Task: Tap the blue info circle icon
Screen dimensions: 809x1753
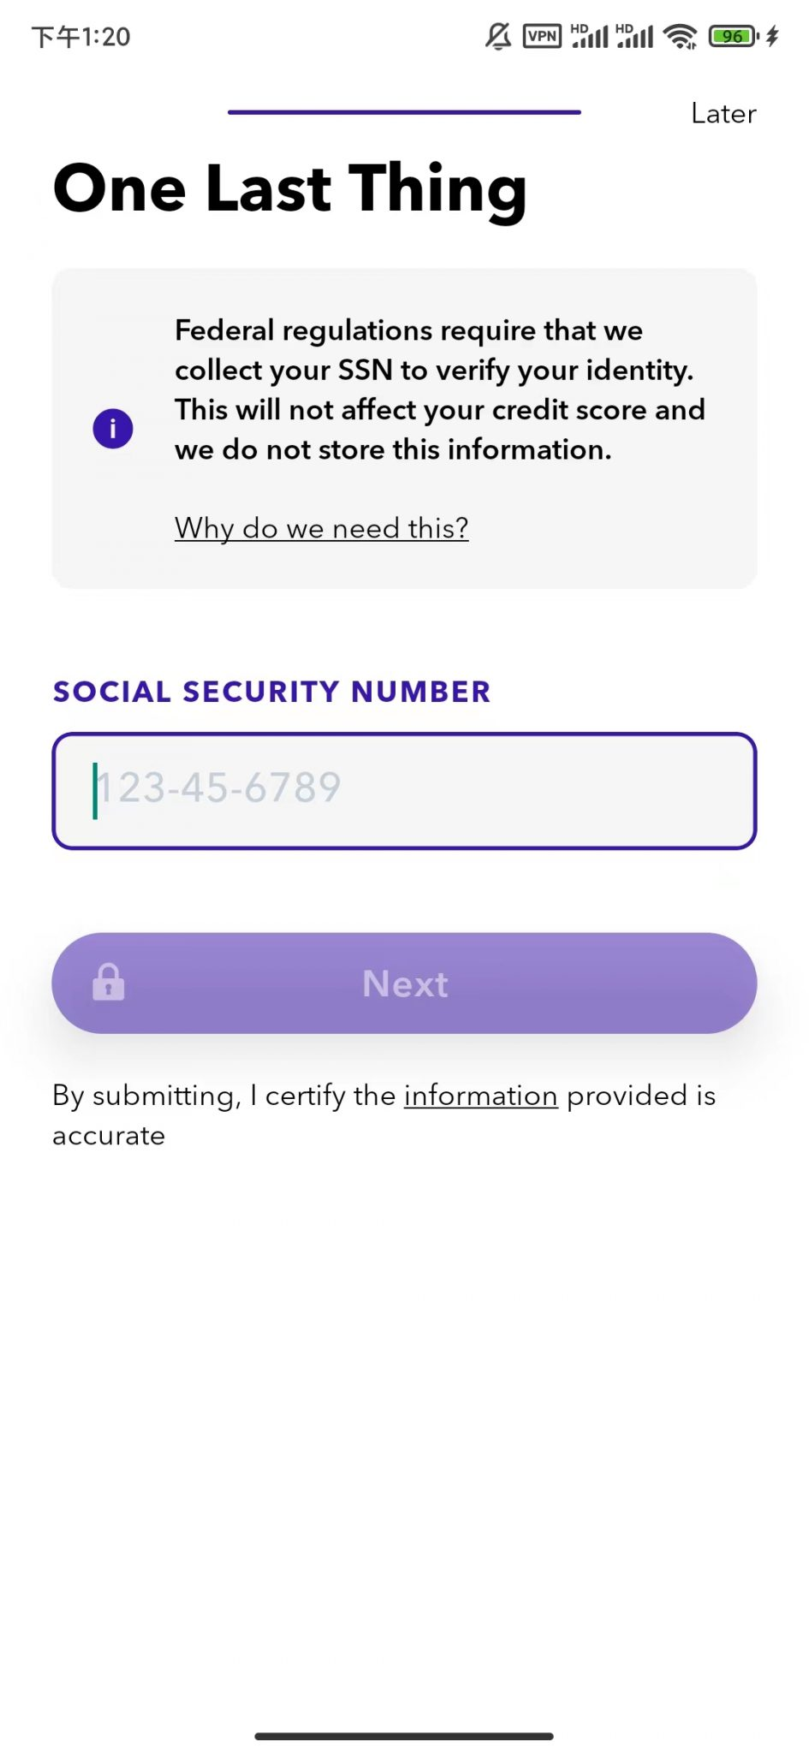Action: [x=113, y=428]
